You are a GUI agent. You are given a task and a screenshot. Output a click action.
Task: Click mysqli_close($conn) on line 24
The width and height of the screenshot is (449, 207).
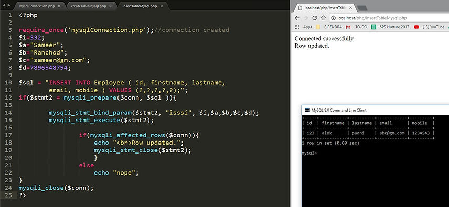click(x=54, y=188)
